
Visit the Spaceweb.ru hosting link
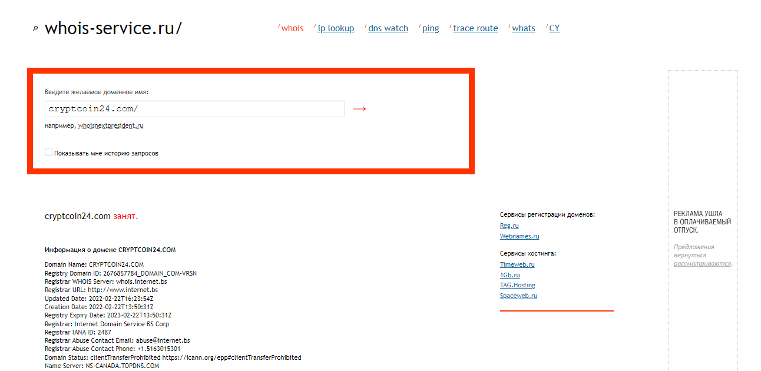click(x=518, y=296)
